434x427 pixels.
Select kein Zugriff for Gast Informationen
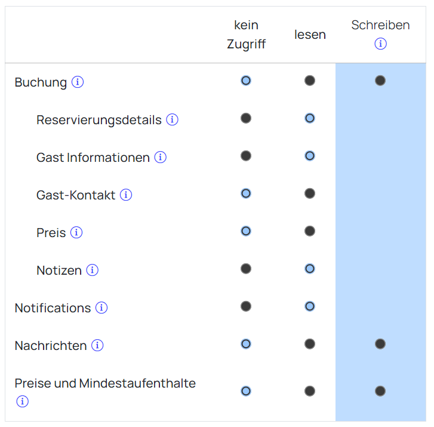click(x=246, y=156)
